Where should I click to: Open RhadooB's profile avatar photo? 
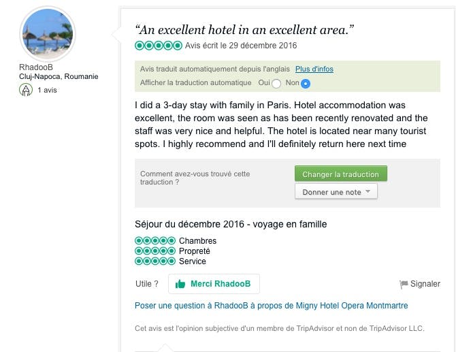point(48,34)
